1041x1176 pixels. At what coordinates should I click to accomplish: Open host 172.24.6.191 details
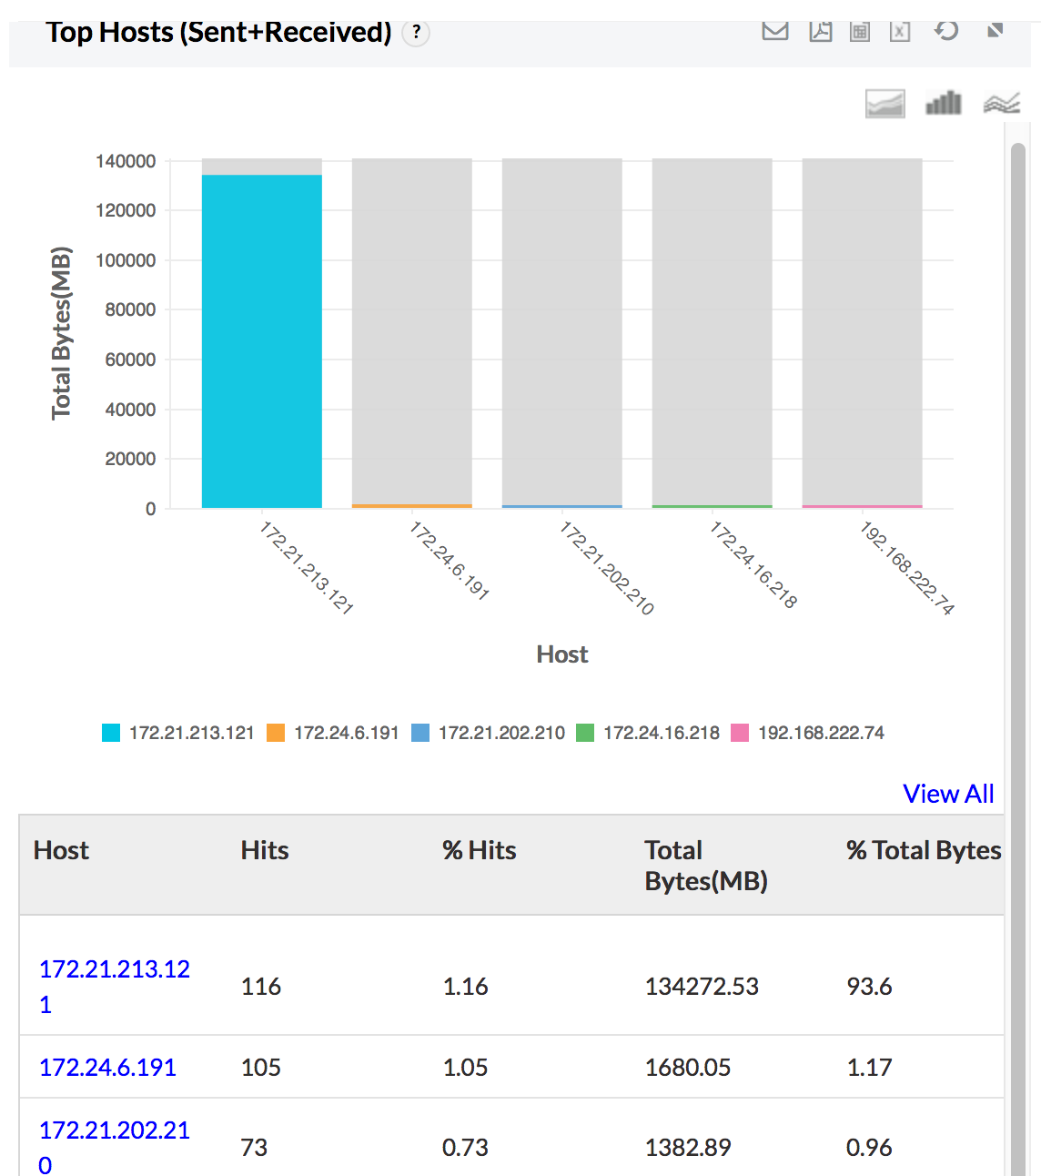107,1067
